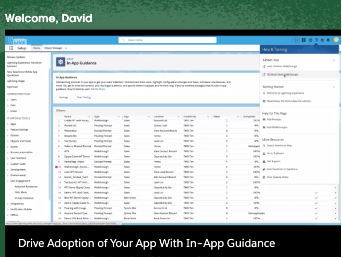Image resolution: width=342 pixels, height=257 pixels.
Task: Click the Get Support briefcase icon
Action: click(x=264, y=161)
